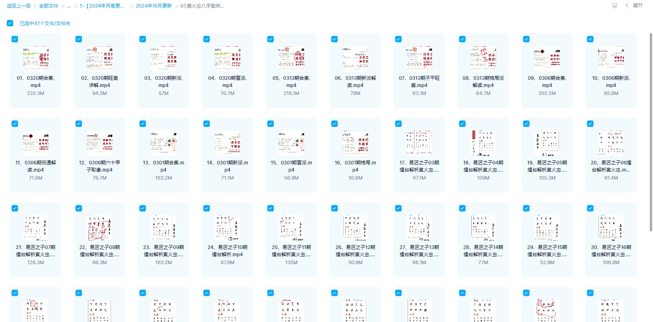Click the 106.8M file size label

click(611, 263)
